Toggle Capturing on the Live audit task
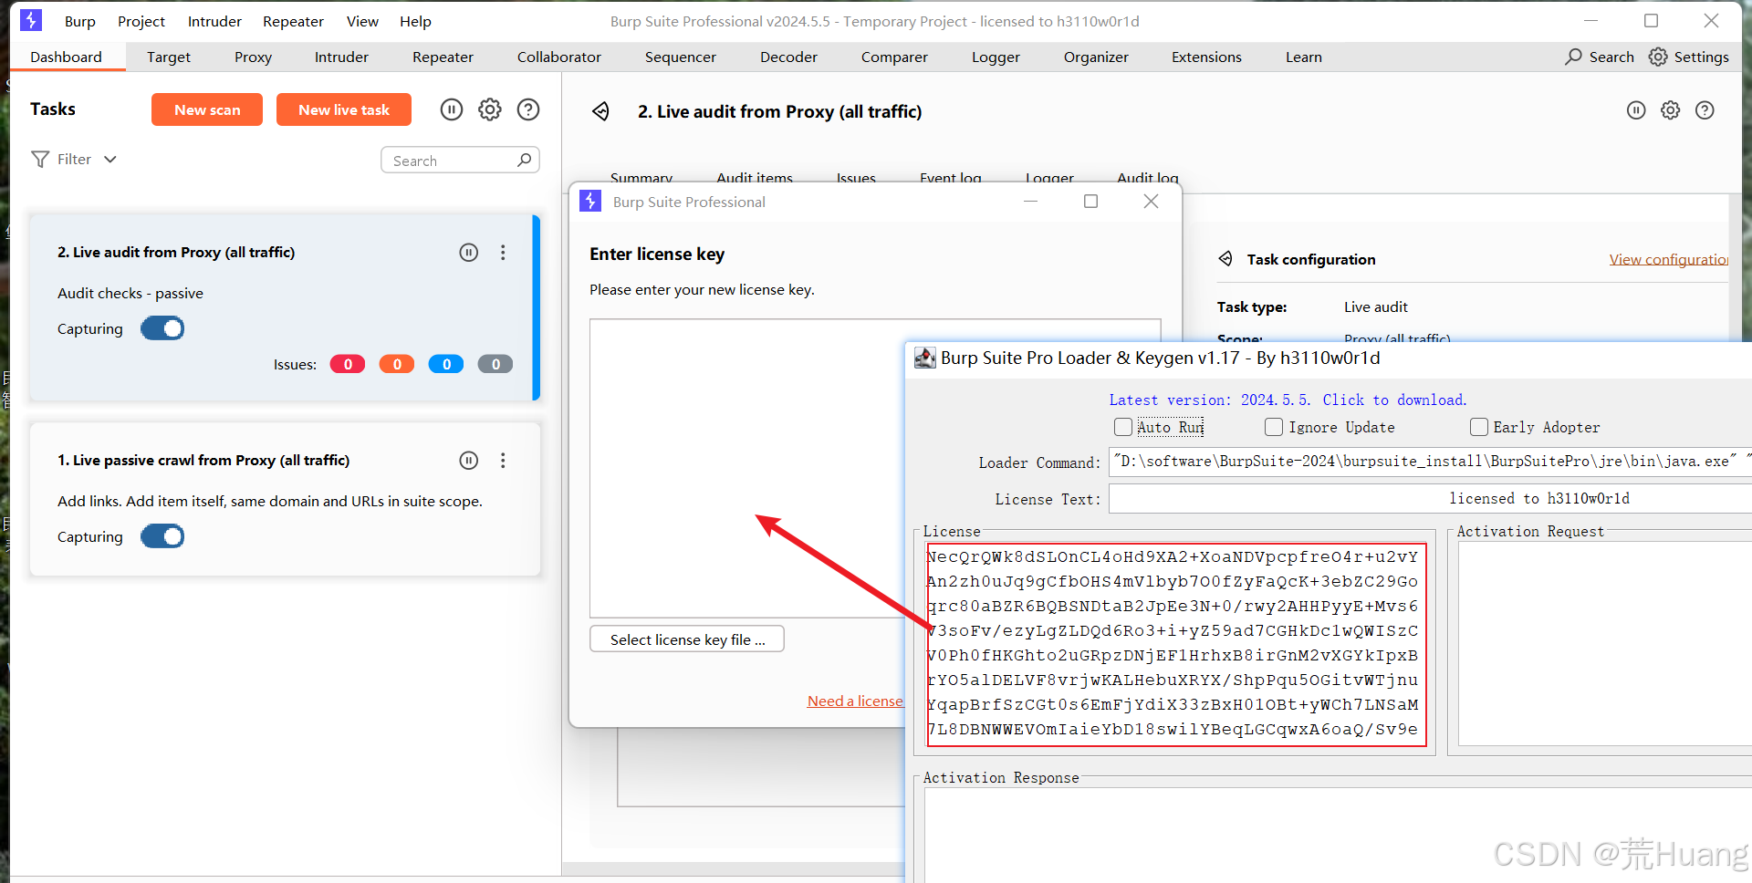Viewport: 1752px width, 883px height. 162,328
